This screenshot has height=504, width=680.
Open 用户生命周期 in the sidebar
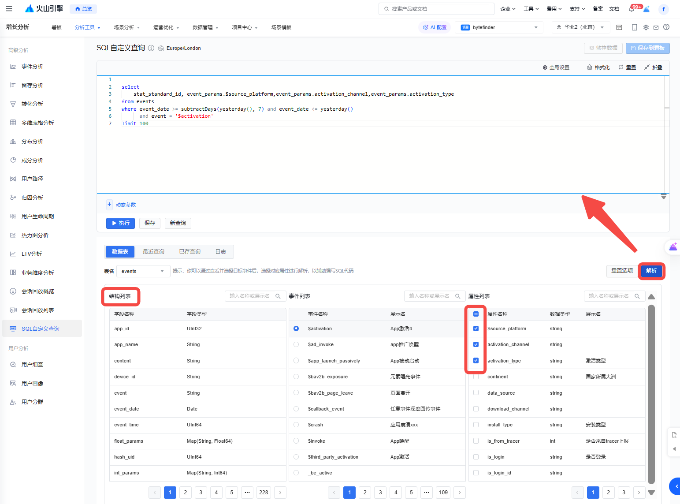(x=37, y=217)
